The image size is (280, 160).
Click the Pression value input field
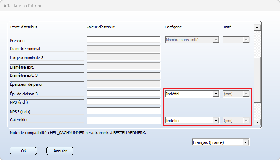[124, 40]
